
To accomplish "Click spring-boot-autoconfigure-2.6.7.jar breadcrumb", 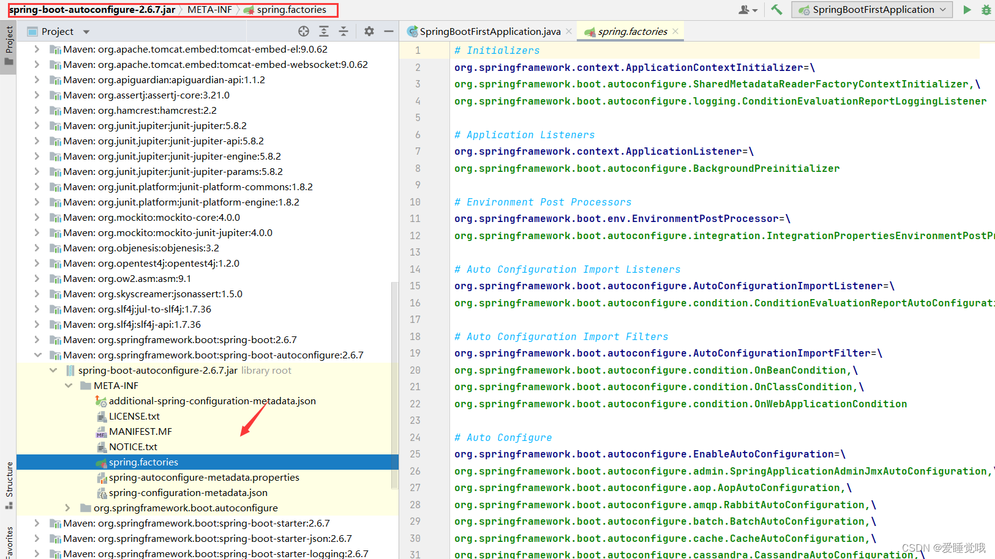I will coord(92,10).
